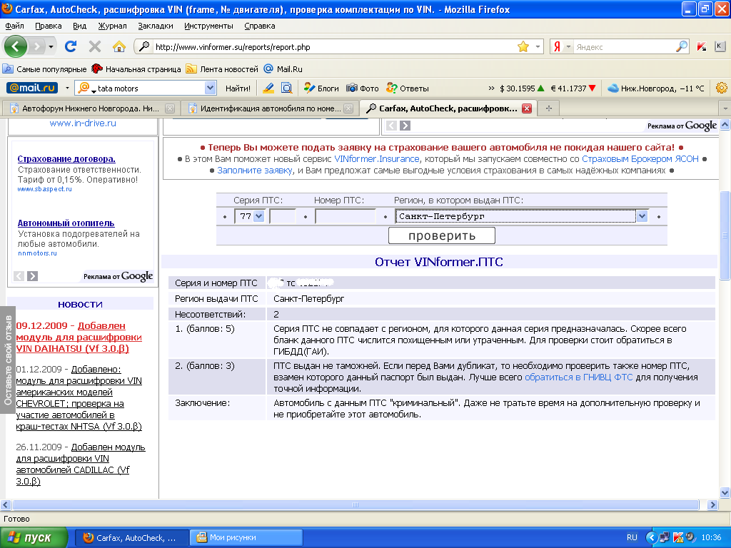731x548 pixels.
Task: Click the forward navigation arrow
Action: click(37, 46)
